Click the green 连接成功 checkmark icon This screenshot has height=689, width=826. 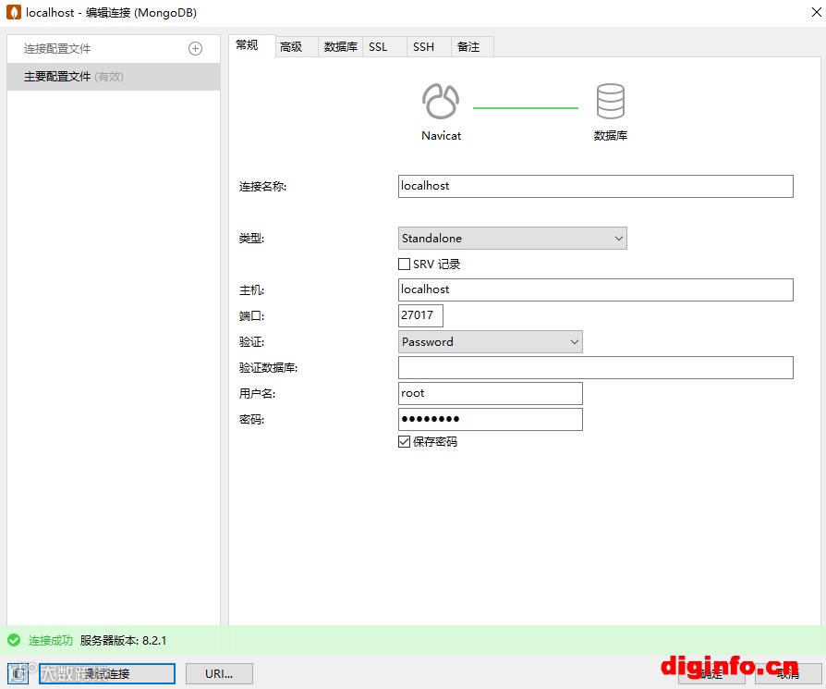[x=14, y=641]
